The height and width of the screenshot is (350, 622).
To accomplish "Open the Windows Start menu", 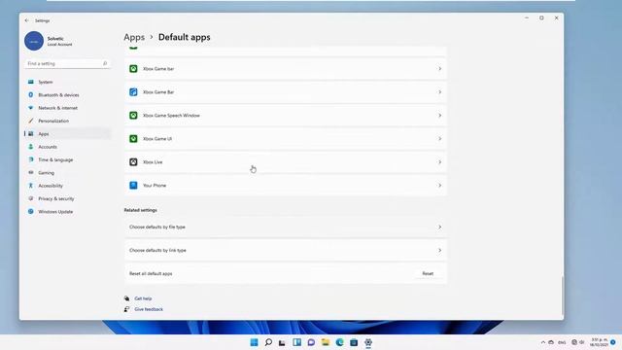I will pos(254,342).
